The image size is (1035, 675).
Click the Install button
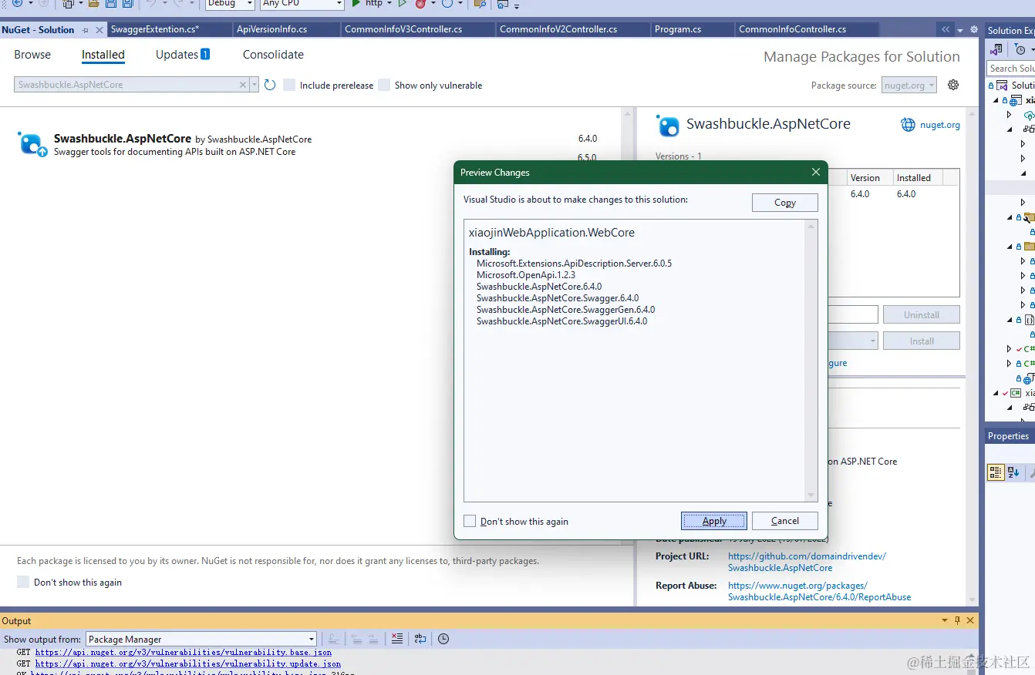click(922, 341)
